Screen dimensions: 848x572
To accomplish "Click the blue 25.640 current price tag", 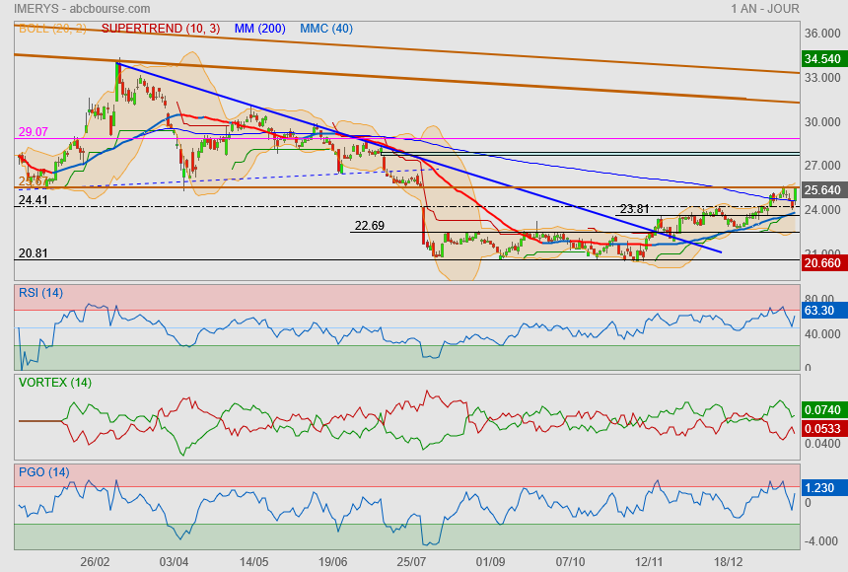I will pyautogui.click(x=823, y=190).
